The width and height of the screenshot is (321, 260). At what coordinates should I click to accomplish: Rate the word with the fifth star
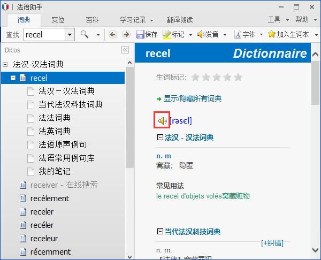pyautogui.click(x=238, y=78)
